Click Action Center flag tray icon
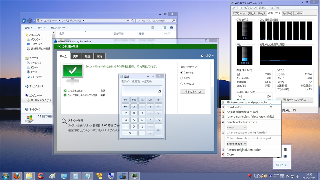The width and height of the screenshot is (320, 180). tap(287, 176)
